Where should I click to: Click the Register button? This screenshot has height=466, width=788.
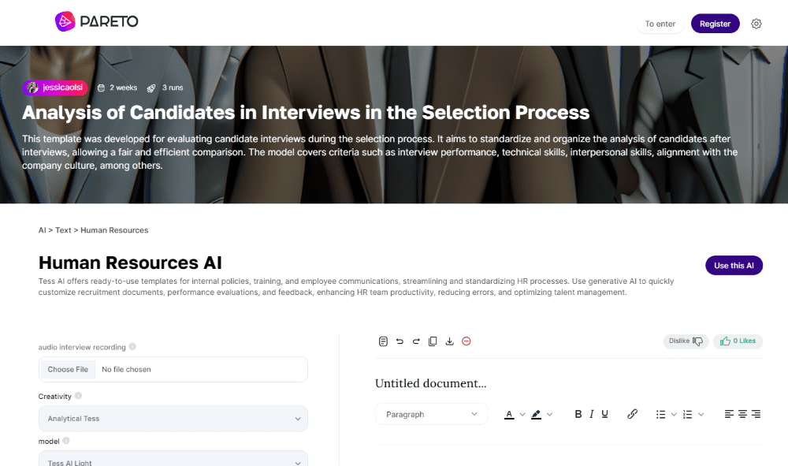coord(716,24)
